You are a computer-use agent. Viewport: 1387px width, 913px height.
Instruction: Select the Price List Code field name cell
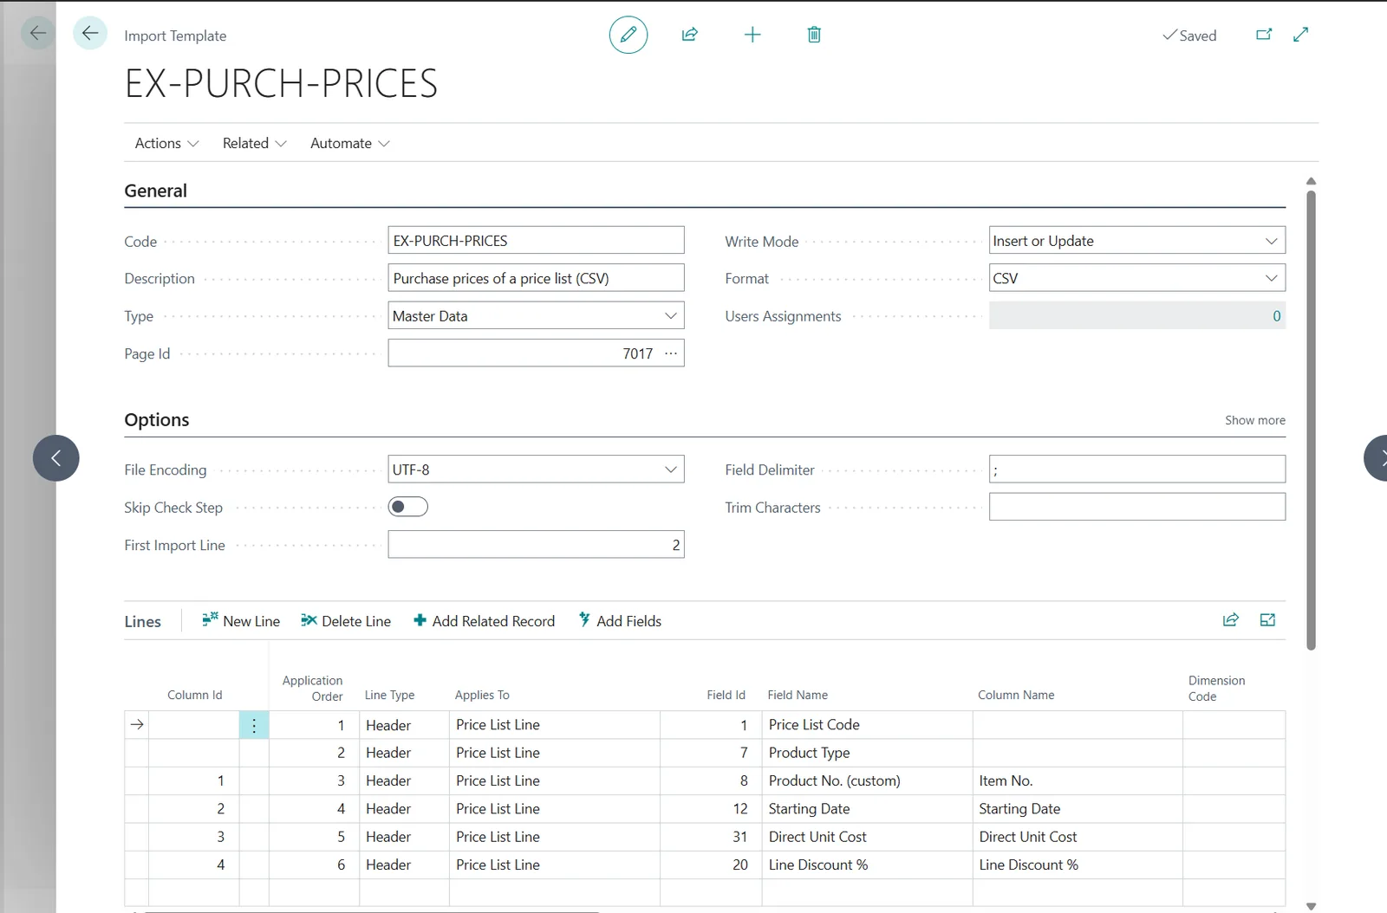coord(867,725)
